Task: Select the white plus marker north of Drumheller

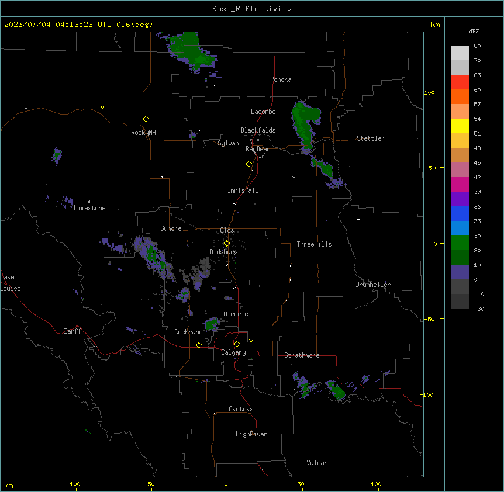Action: tap(358, 219)
